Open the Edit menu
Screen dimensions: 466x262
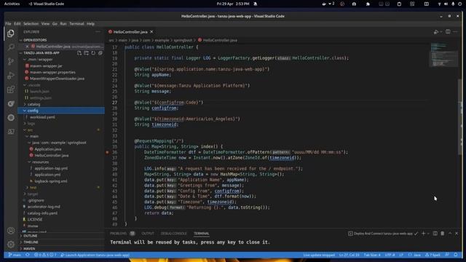[17, 24]
